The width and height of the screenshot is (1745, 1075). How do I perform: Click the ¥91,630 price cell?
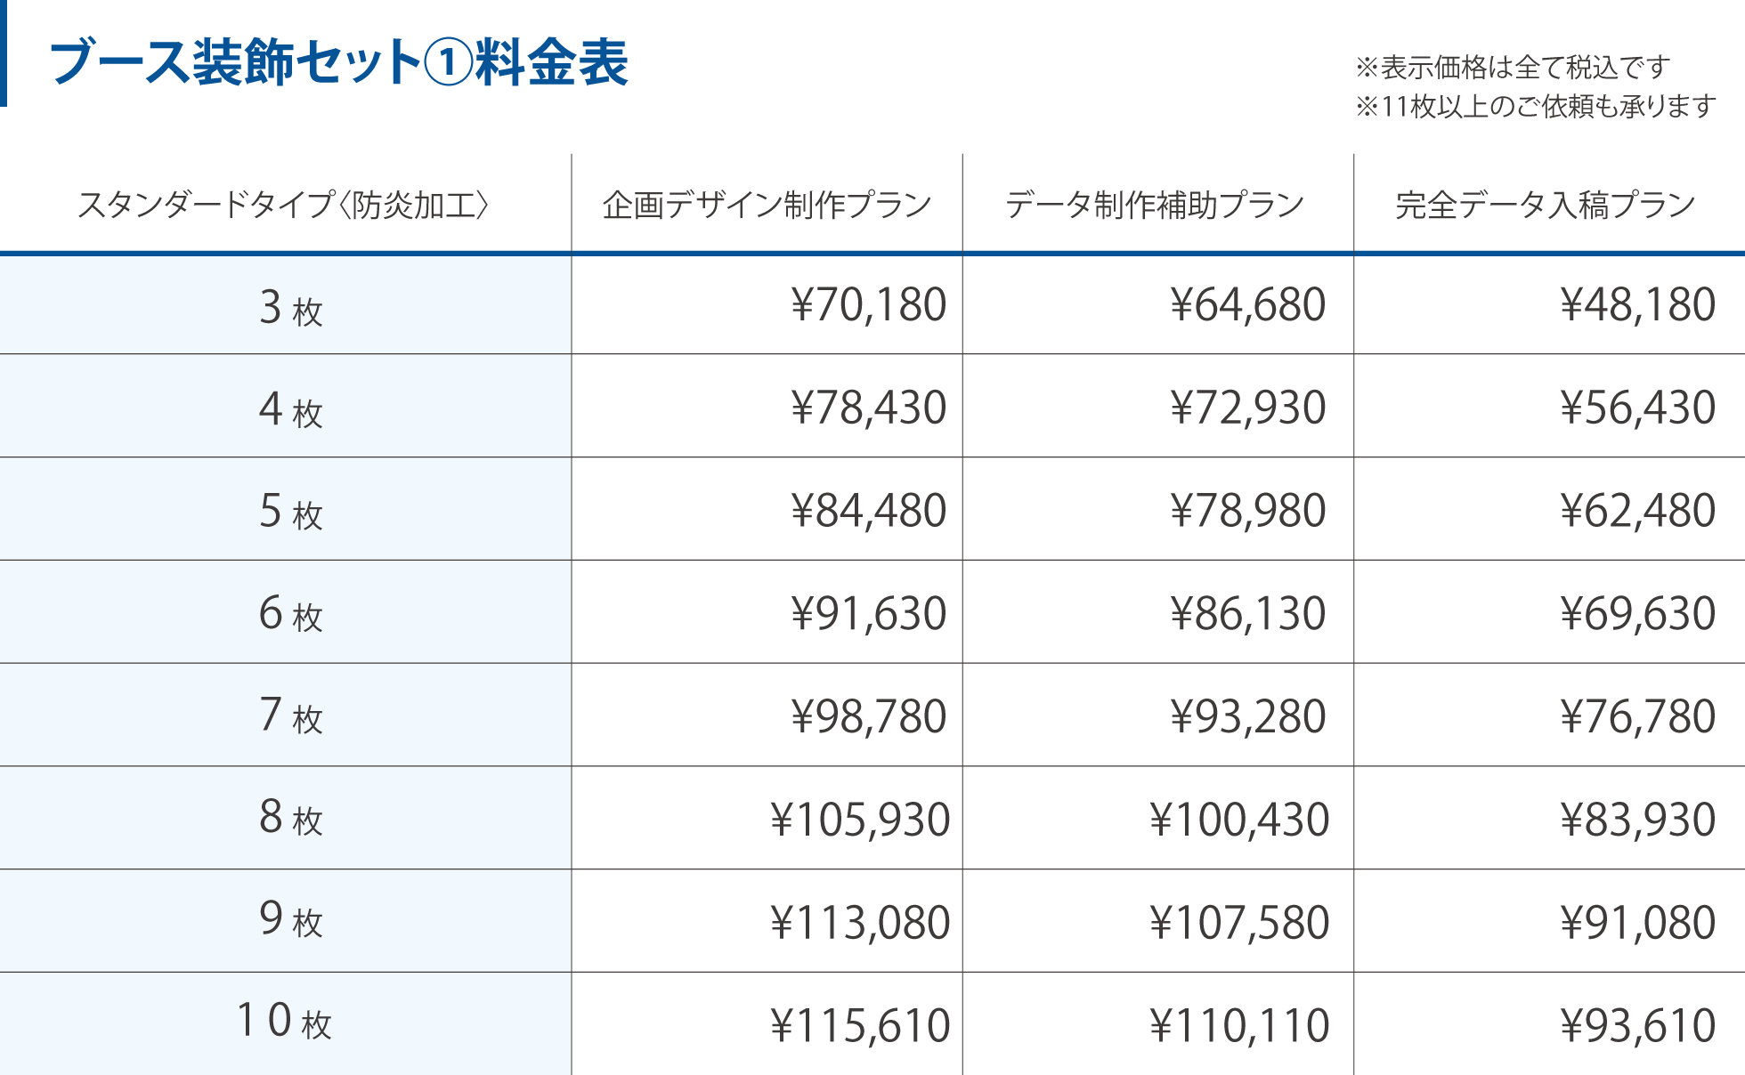point(868,614)
